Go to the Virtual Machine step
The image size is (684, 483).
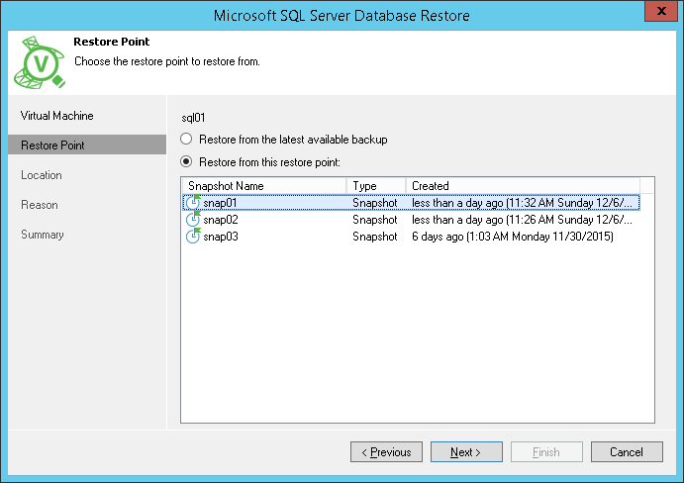[x=57, y=116]
